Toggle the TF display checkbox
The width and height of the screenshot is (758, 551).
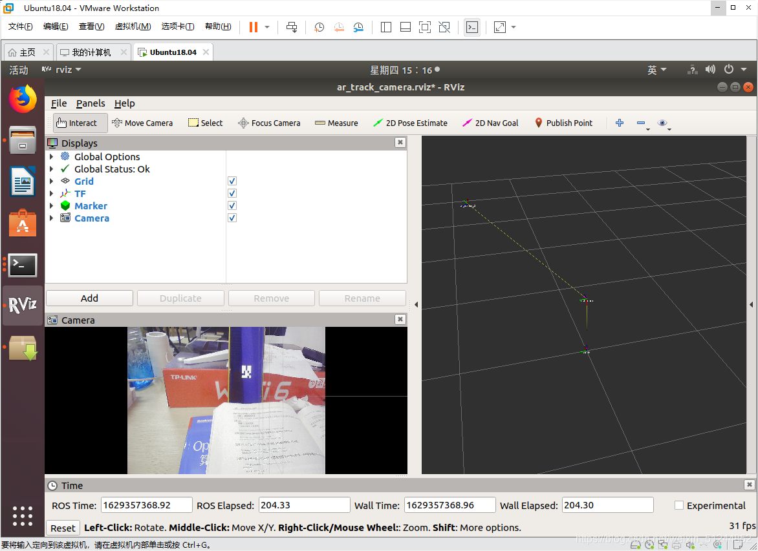click(232, 193)
